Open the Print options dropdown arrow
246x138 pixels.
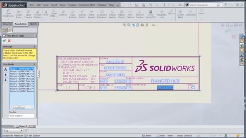(147, 5)
